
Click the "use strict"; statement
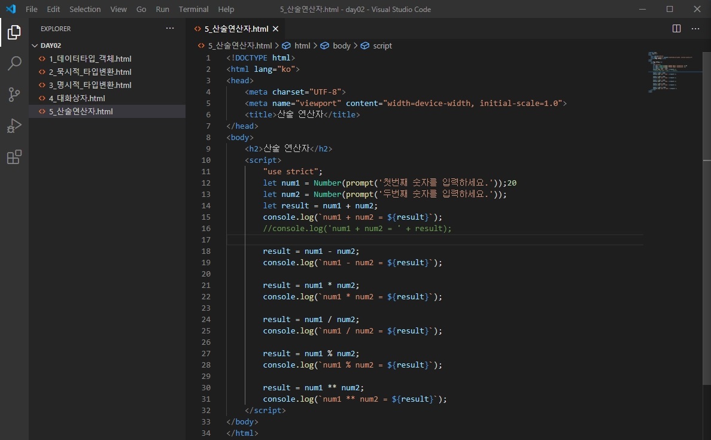click(293, 171)
